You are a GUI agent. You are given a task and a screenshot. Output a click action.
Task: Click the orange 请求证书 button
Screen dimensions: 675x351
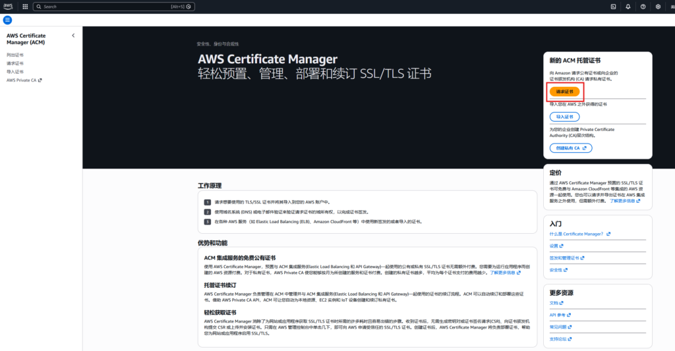click(x=564, y=92)
